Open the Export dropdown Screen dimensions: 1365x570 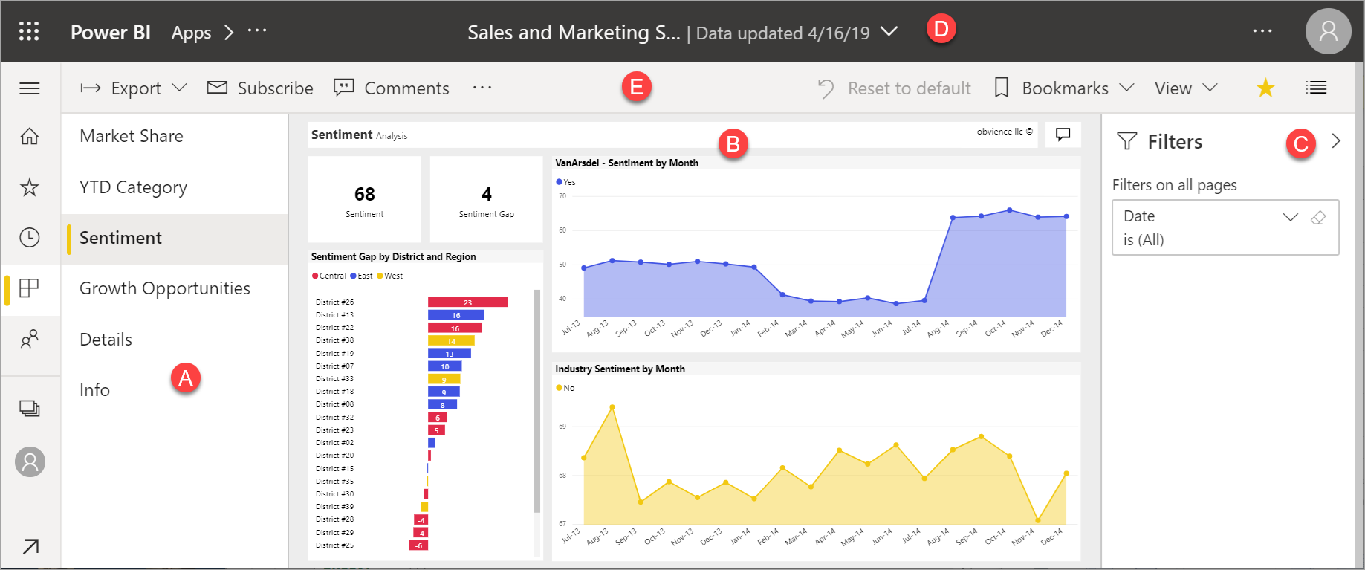[x=133, y=88]
